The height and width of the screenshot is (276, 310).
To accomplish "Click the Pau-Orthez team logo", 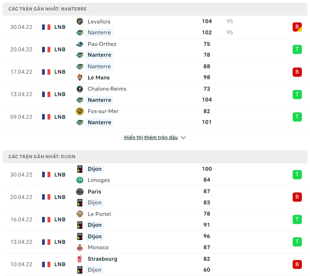I will tap(80, 44).
